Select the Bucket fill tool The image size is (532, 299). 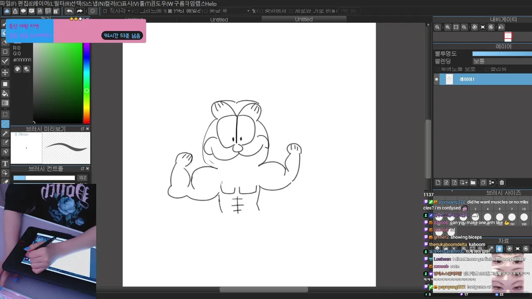click(5, 93)
